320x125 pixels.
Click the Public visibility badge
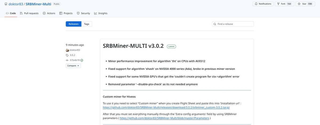coord(57,4)
